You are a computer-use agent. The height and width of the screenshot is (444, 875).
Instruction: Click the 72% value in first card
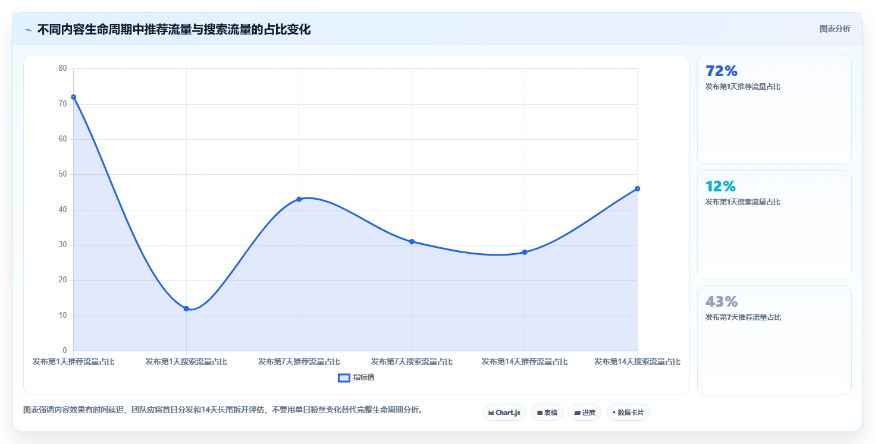pyautogui.click(x=722, y=71)
